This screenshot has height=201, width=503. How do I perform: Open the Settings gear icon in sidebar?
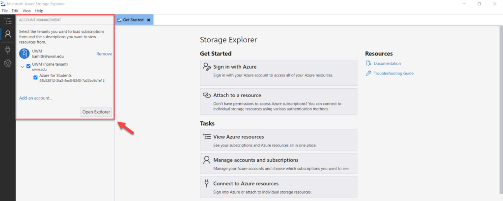[8, 63]
